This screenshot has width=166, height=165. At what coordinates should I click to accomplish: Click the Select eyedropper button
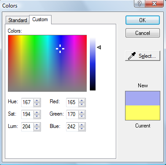tap(143, 56)
